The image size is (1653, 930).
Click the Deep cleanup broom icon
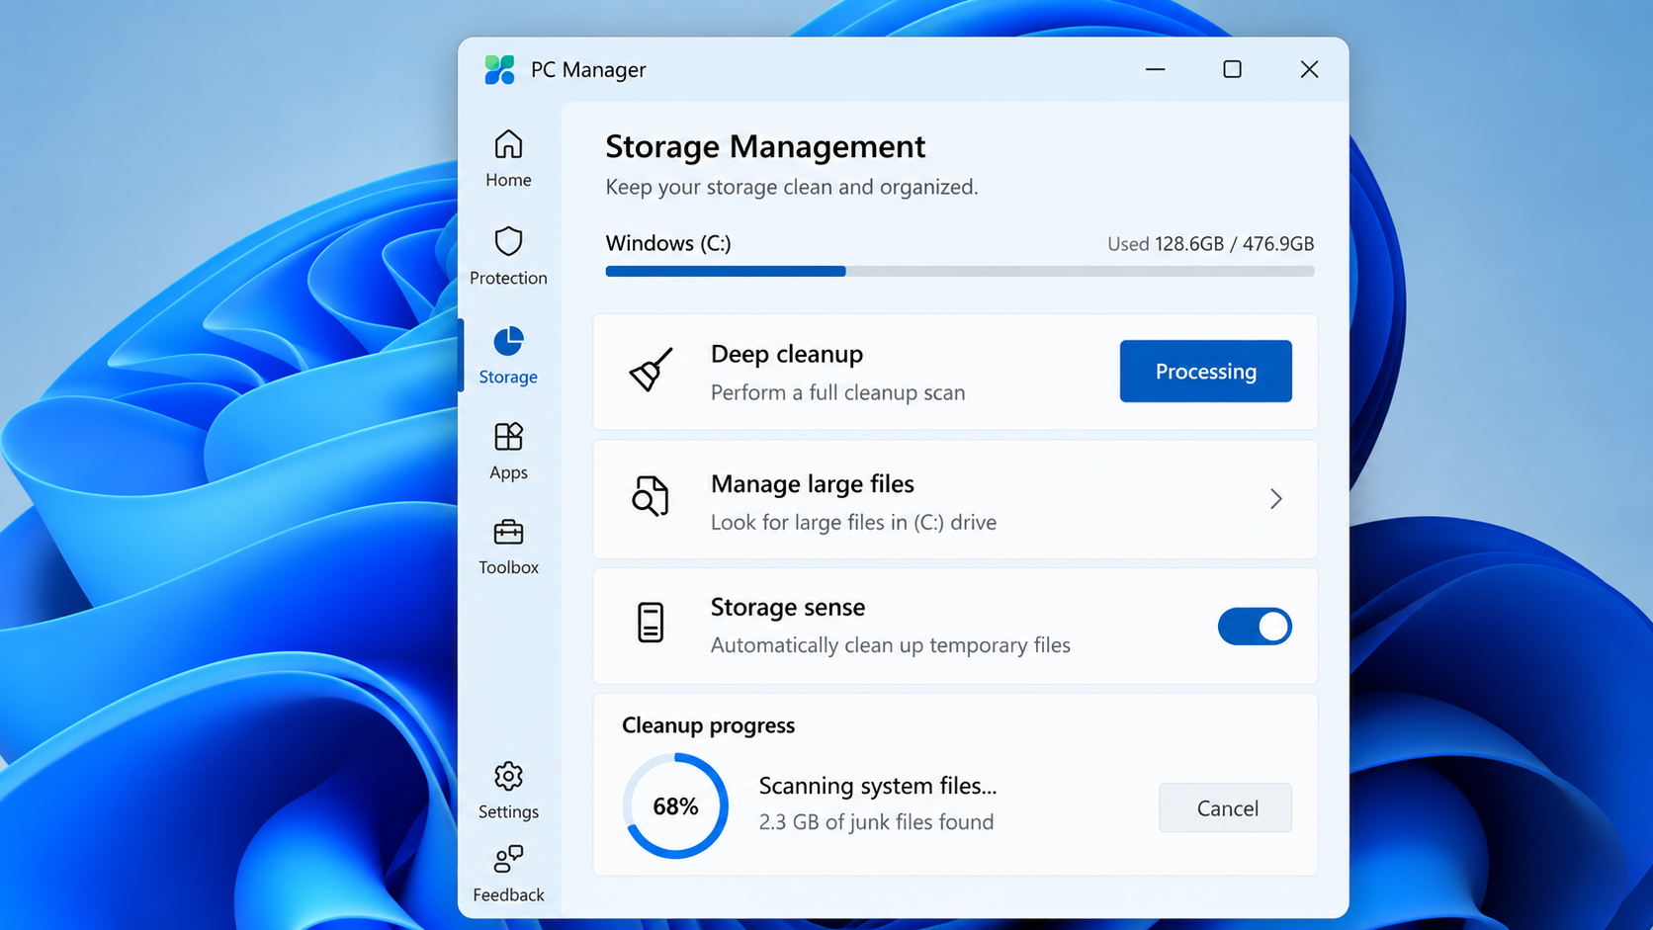(651, 371)
